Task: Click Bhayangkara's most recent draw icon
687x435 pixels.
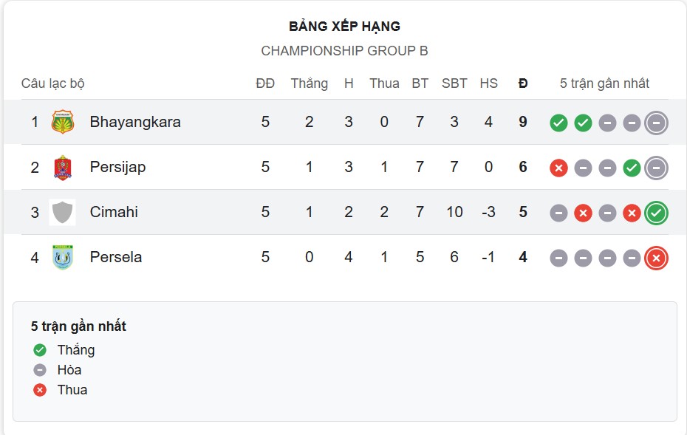Action: [x=654, y=123]
